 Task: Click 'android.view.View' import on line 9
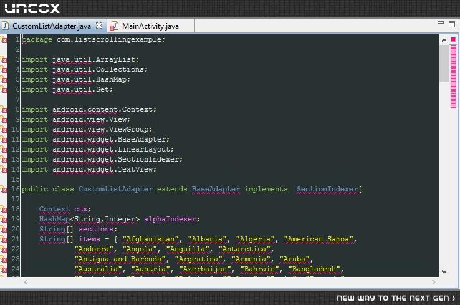90,120
